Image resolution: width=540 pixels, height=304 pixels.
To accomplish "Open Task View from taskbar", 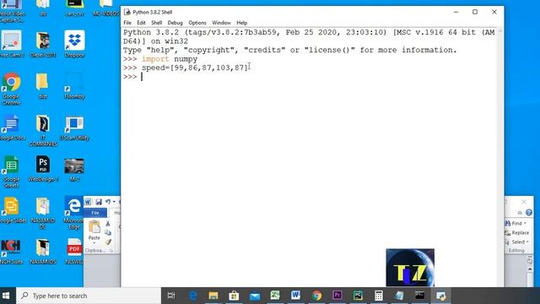I will 171,296.
